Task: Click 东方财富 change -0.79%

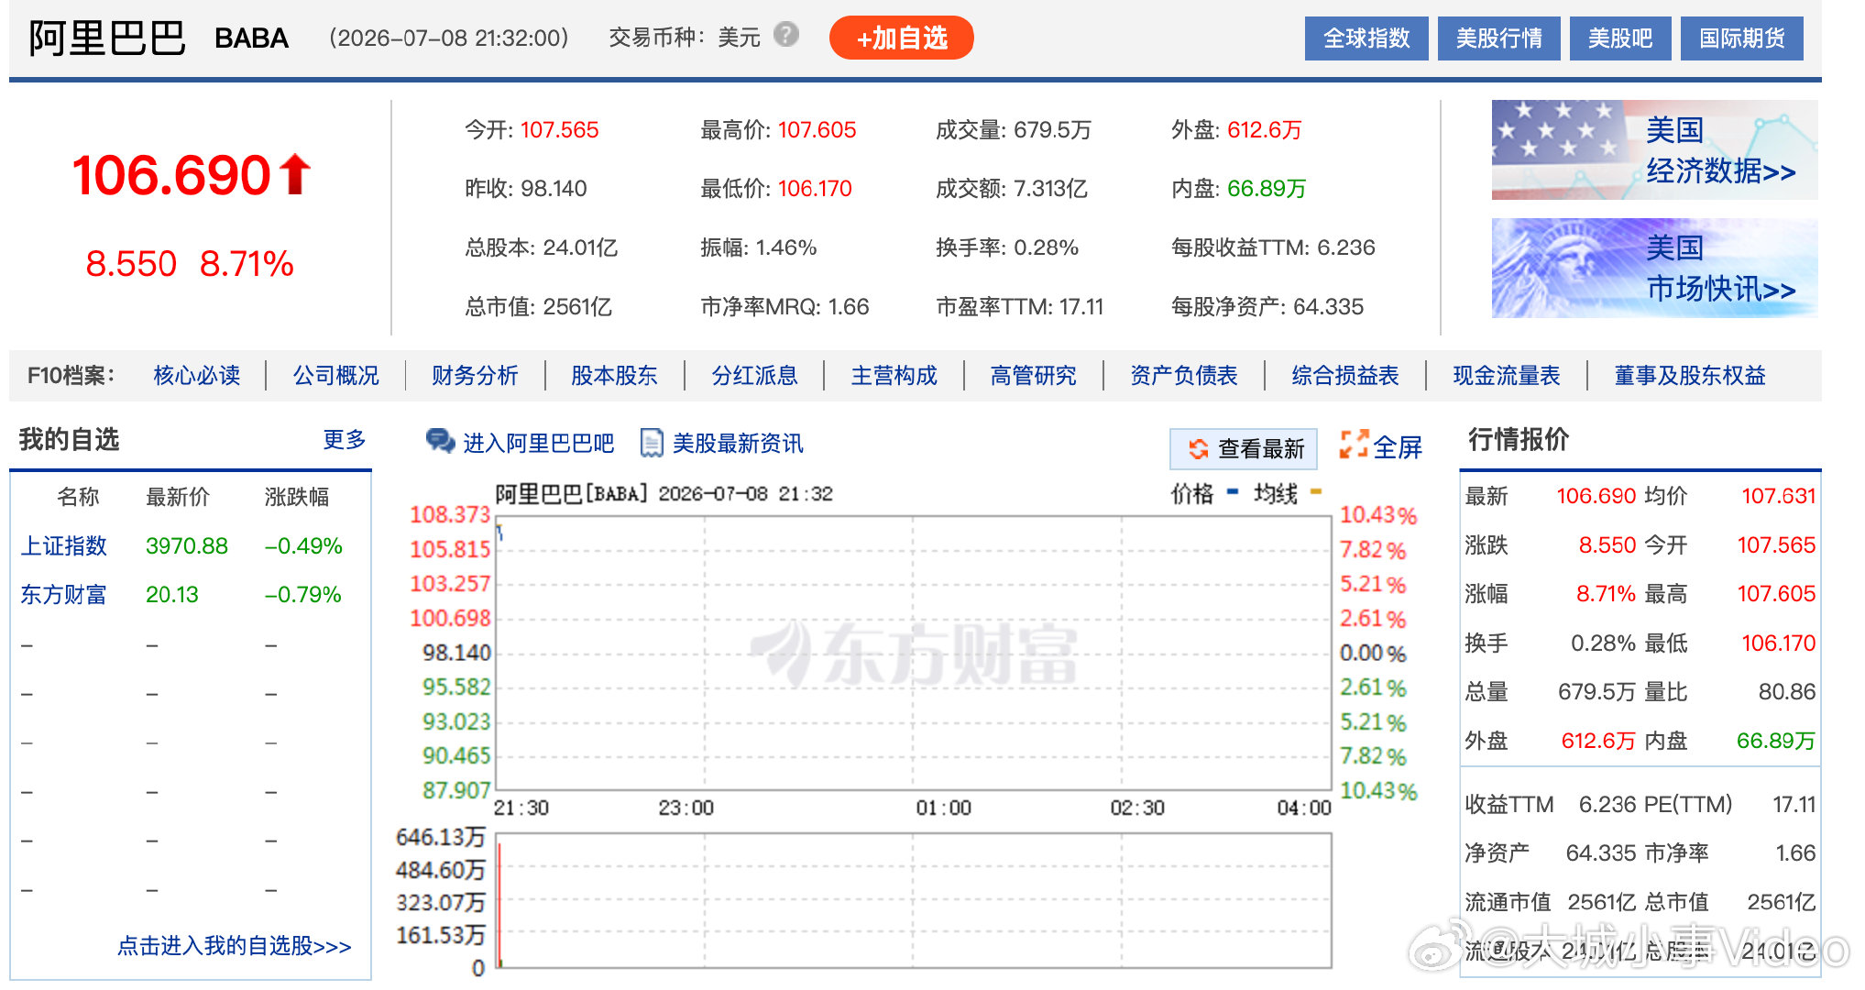Action: click(302, 594)
